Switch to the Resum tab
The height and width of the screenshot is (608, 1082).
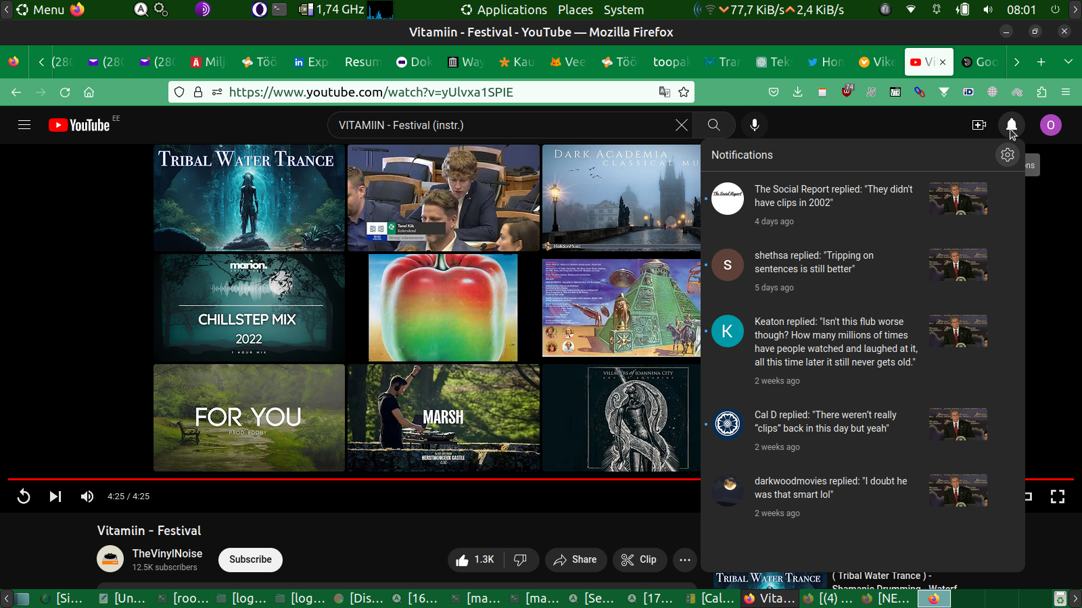point(362,62)
